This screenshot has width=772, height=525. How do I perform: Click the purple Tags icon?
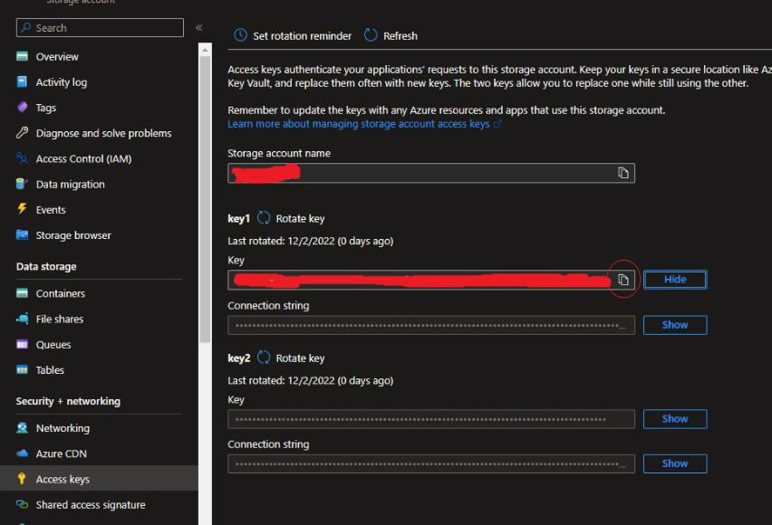click(22, 108)
